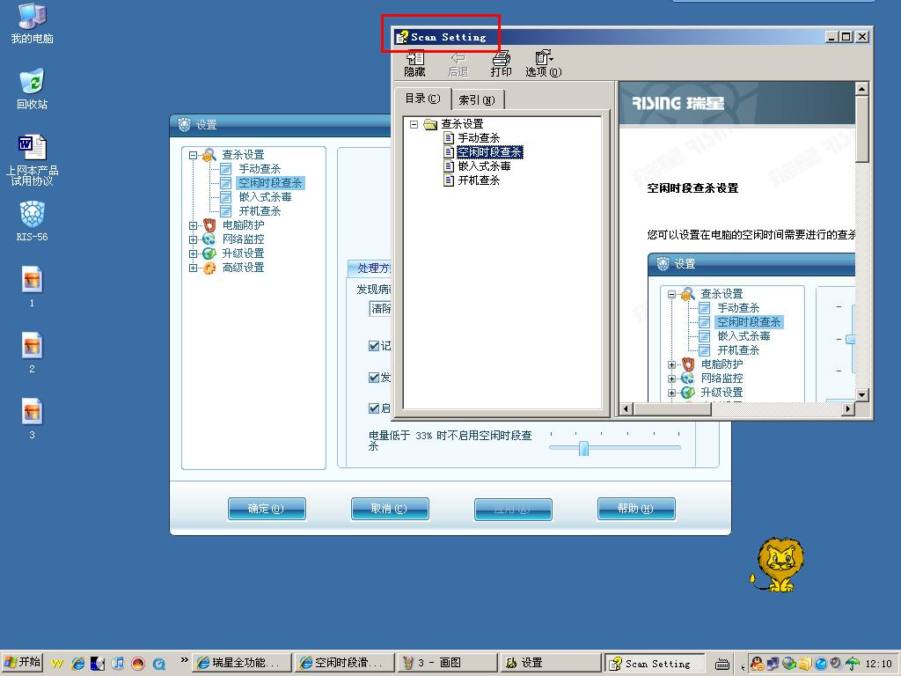Click the battery level threshold slider handle

click(x=584, y=448)
